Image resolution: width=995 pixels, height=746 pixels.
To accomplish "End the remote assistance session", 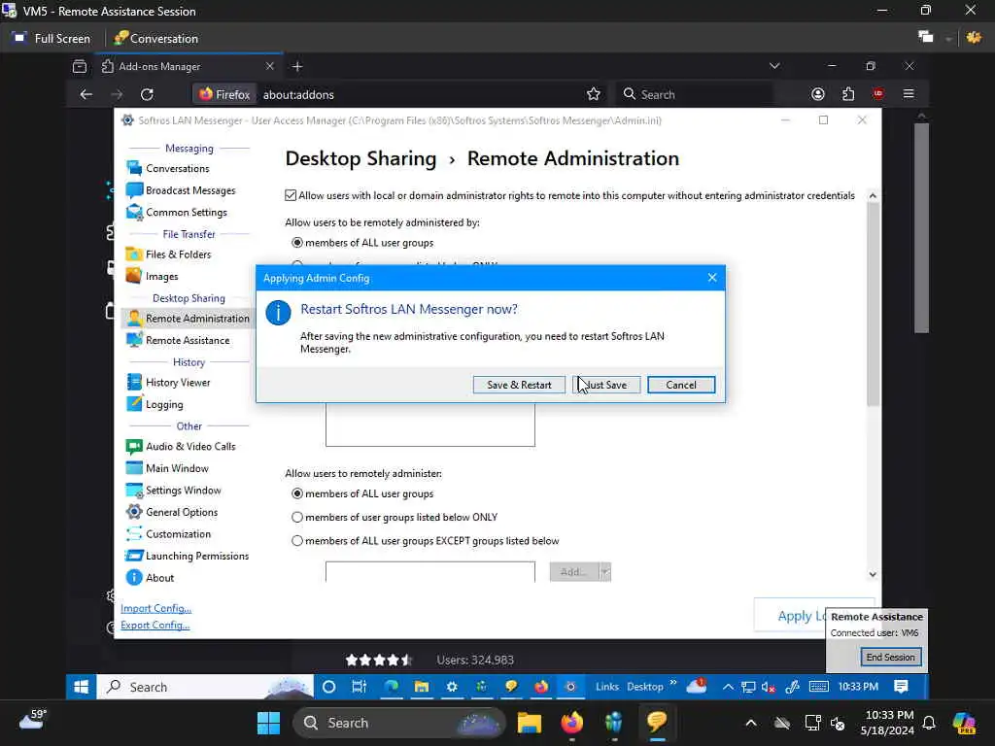I will (x=890, y=658).
